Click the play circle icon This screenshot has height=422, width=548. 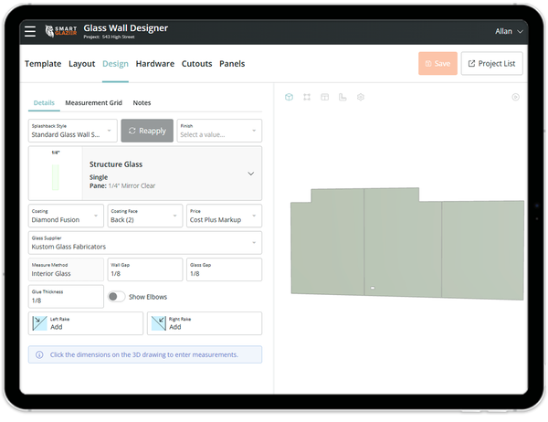515,97
